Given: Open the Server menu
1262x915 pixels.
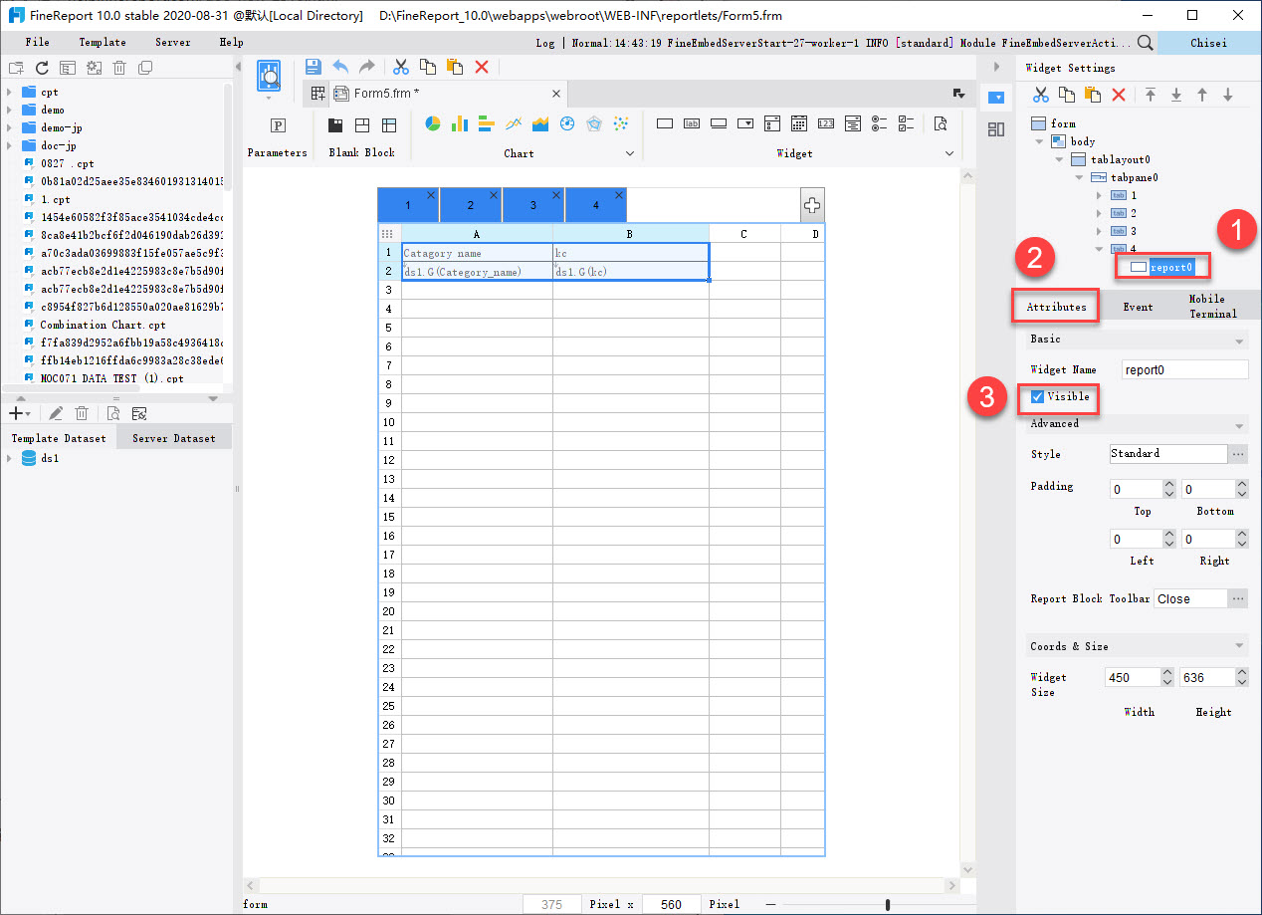Looking at the screenshot, I should point(173,43).
